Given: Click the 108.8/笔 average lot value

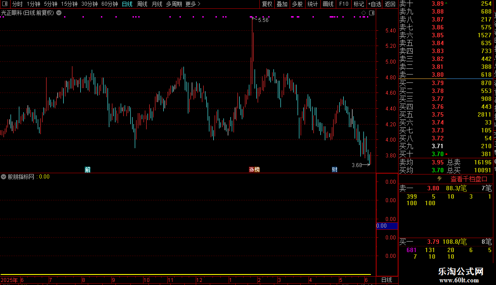Looking at the screenshot, I should point(455,242).
